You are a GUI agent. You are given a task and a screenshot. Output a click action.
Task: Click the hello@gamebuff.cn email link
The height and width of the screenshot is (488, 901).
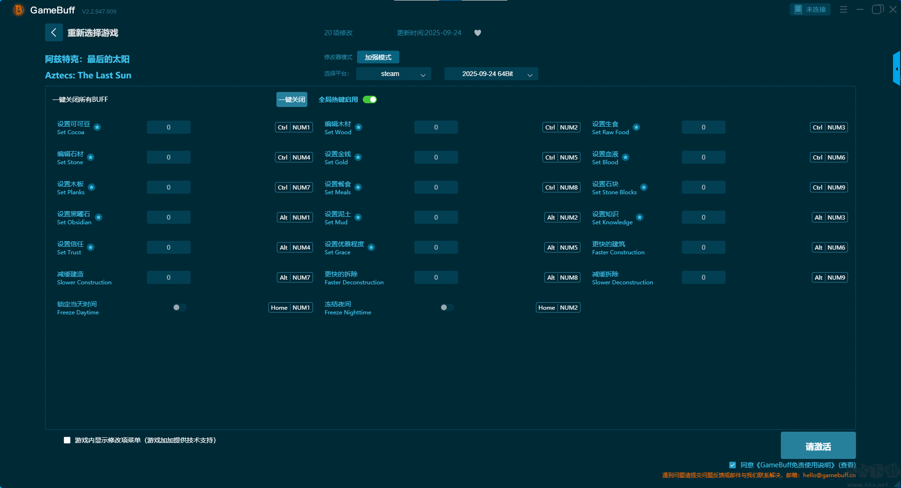(x=829, y=475)
